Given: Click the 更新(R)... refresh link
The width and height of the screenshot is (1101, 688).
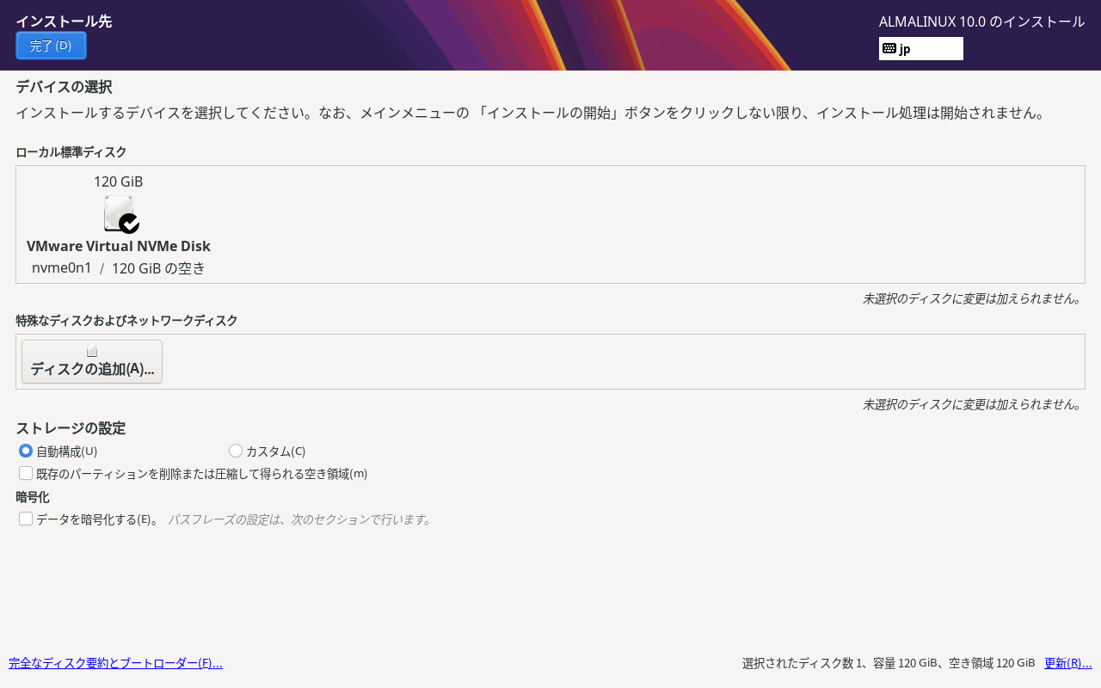Looking at the screenshot, I should (x=1068, y=663).
